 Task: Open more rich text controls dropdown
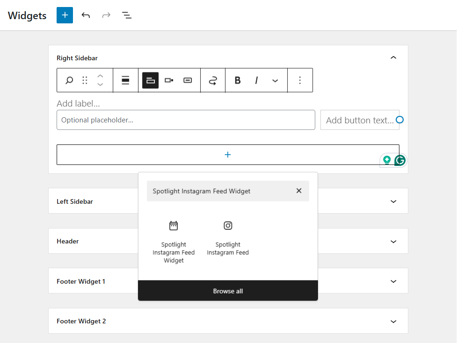[275, 80]
